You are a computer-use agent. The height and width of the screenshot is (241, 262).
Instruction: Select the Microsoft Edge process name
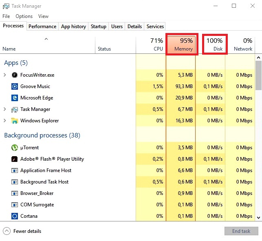(37, 98)
